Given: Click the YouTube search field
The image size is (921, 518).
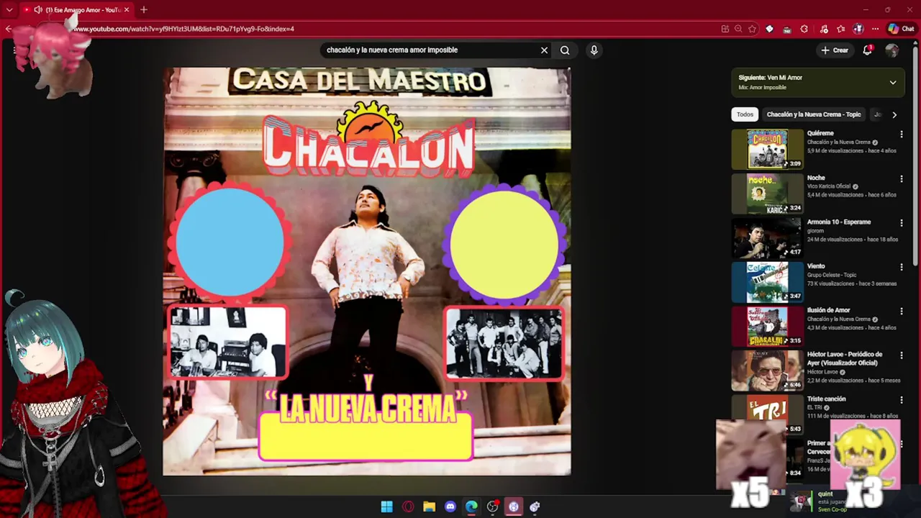Looking at the screenshot, I should click(428, 50).
